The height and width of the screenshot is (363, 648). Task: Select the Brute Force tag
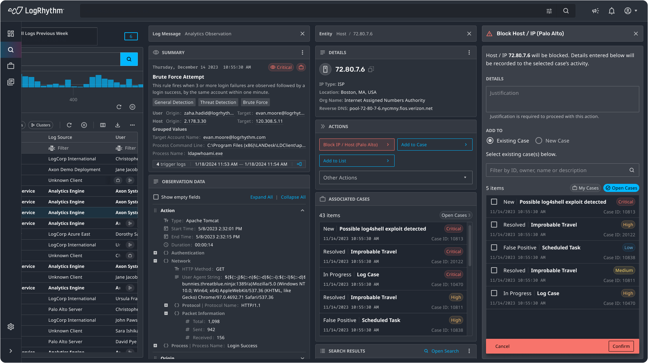click(255, 102)
